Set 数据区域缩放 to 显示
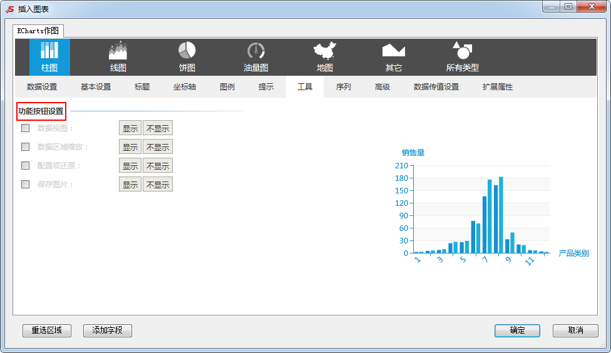The height and width of the screenshot is (353, 611). pyautogui.click(x=130, y=147)
